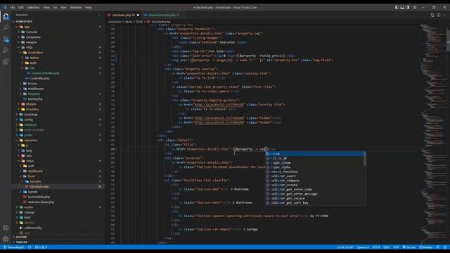Screen dimensions: 450x253
Task: Click the UTF-8 encoding indicator
Action: 376,247
